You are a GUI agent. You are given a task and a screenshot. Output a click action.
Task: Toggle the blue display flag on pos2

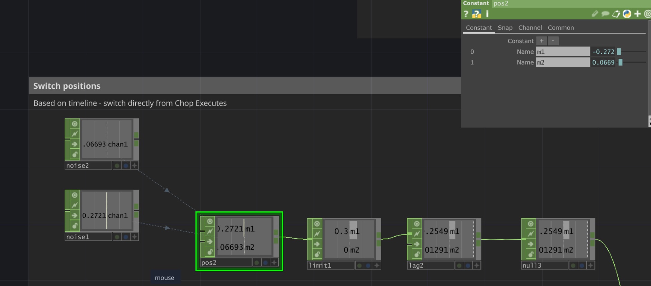pos(265,263)
